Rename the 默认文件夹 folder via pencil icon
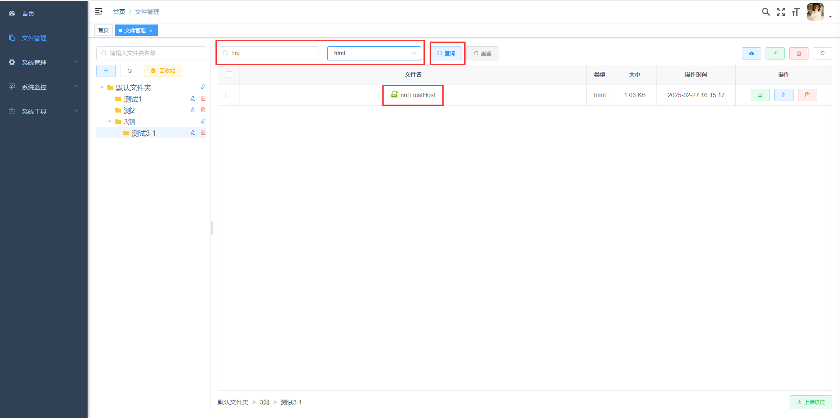Image resolution: width=840 pixels, height=418 pixels. coord(203,87)
